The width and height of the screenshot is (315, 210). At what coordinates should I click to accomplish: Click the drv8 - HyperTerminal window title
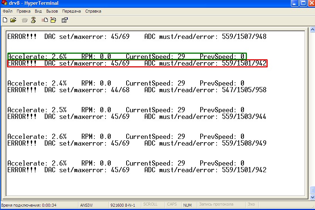pos(34,3)
